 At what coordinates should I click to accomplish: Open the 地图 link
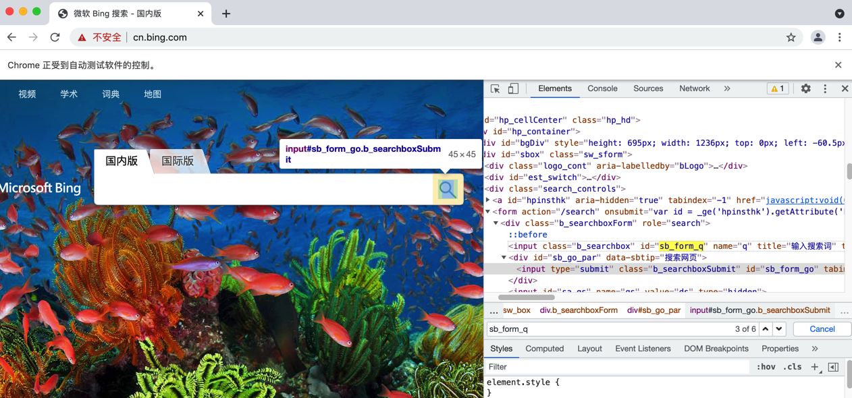(153, 94)
